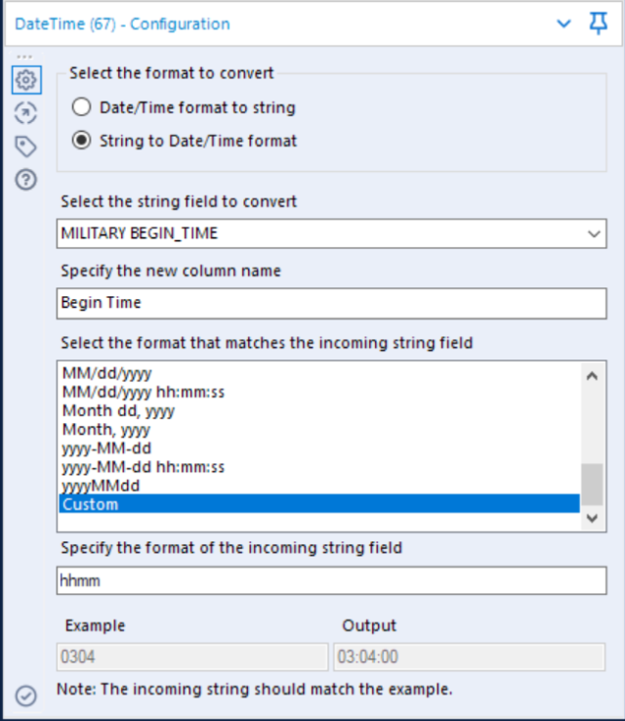Click the three dots grip handle
625x721 pixels.
tap(24, 57)
